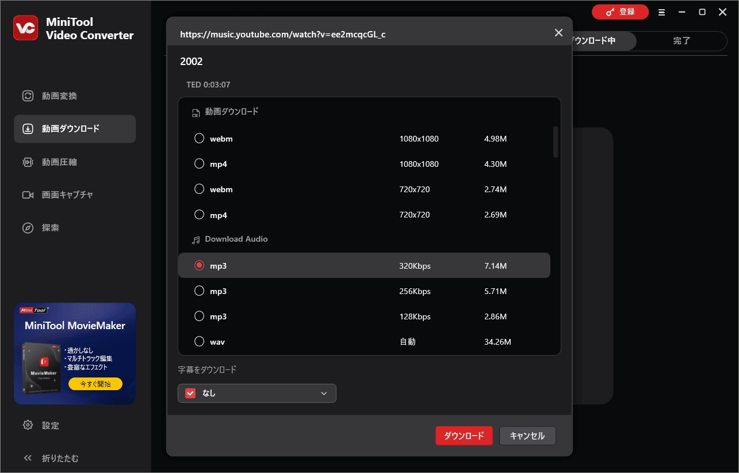
Task: Click the TED 0:03:07 duration text
Action: click(208, 85)
